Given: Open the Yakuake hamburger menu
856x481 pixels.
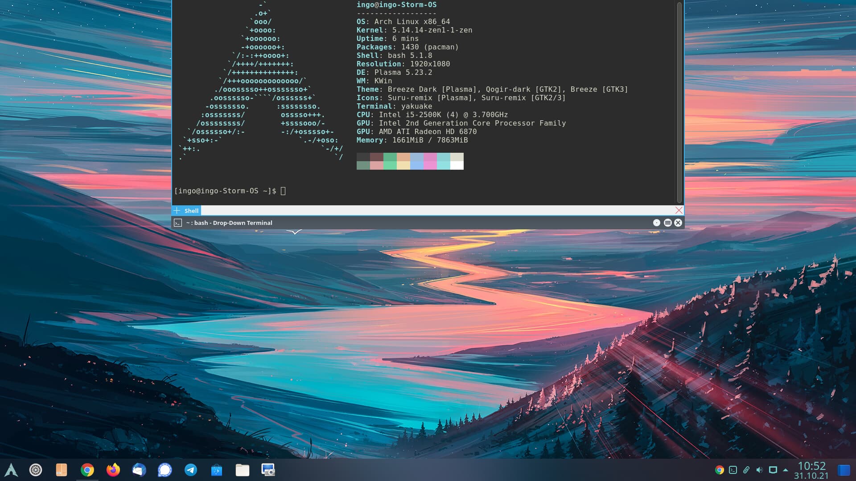Looking at the screenshot, I should pos(667,223).
